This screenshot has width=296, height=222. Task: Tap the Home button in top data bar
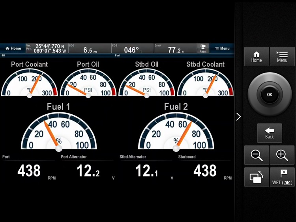point(13,49)
